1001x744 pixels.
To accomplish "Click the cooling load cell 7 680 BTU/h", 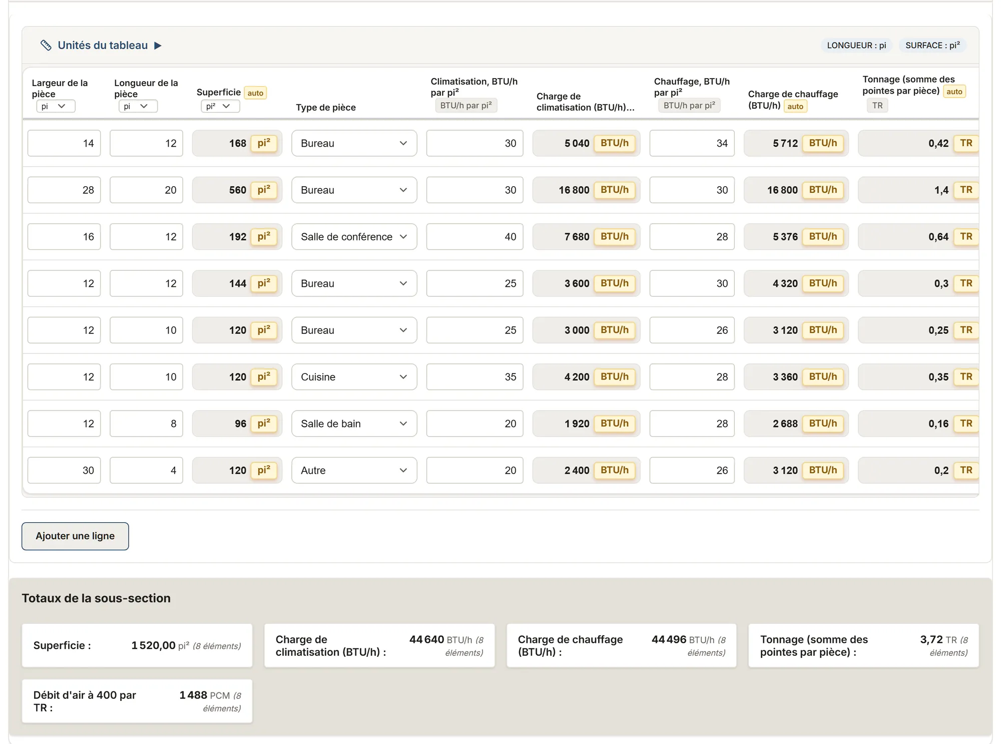I will (x=586, y=237).
